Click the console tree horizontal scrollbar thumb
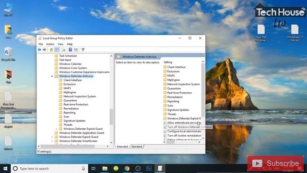The width and height of the screenshot is (307, 173). coord(68,146)
